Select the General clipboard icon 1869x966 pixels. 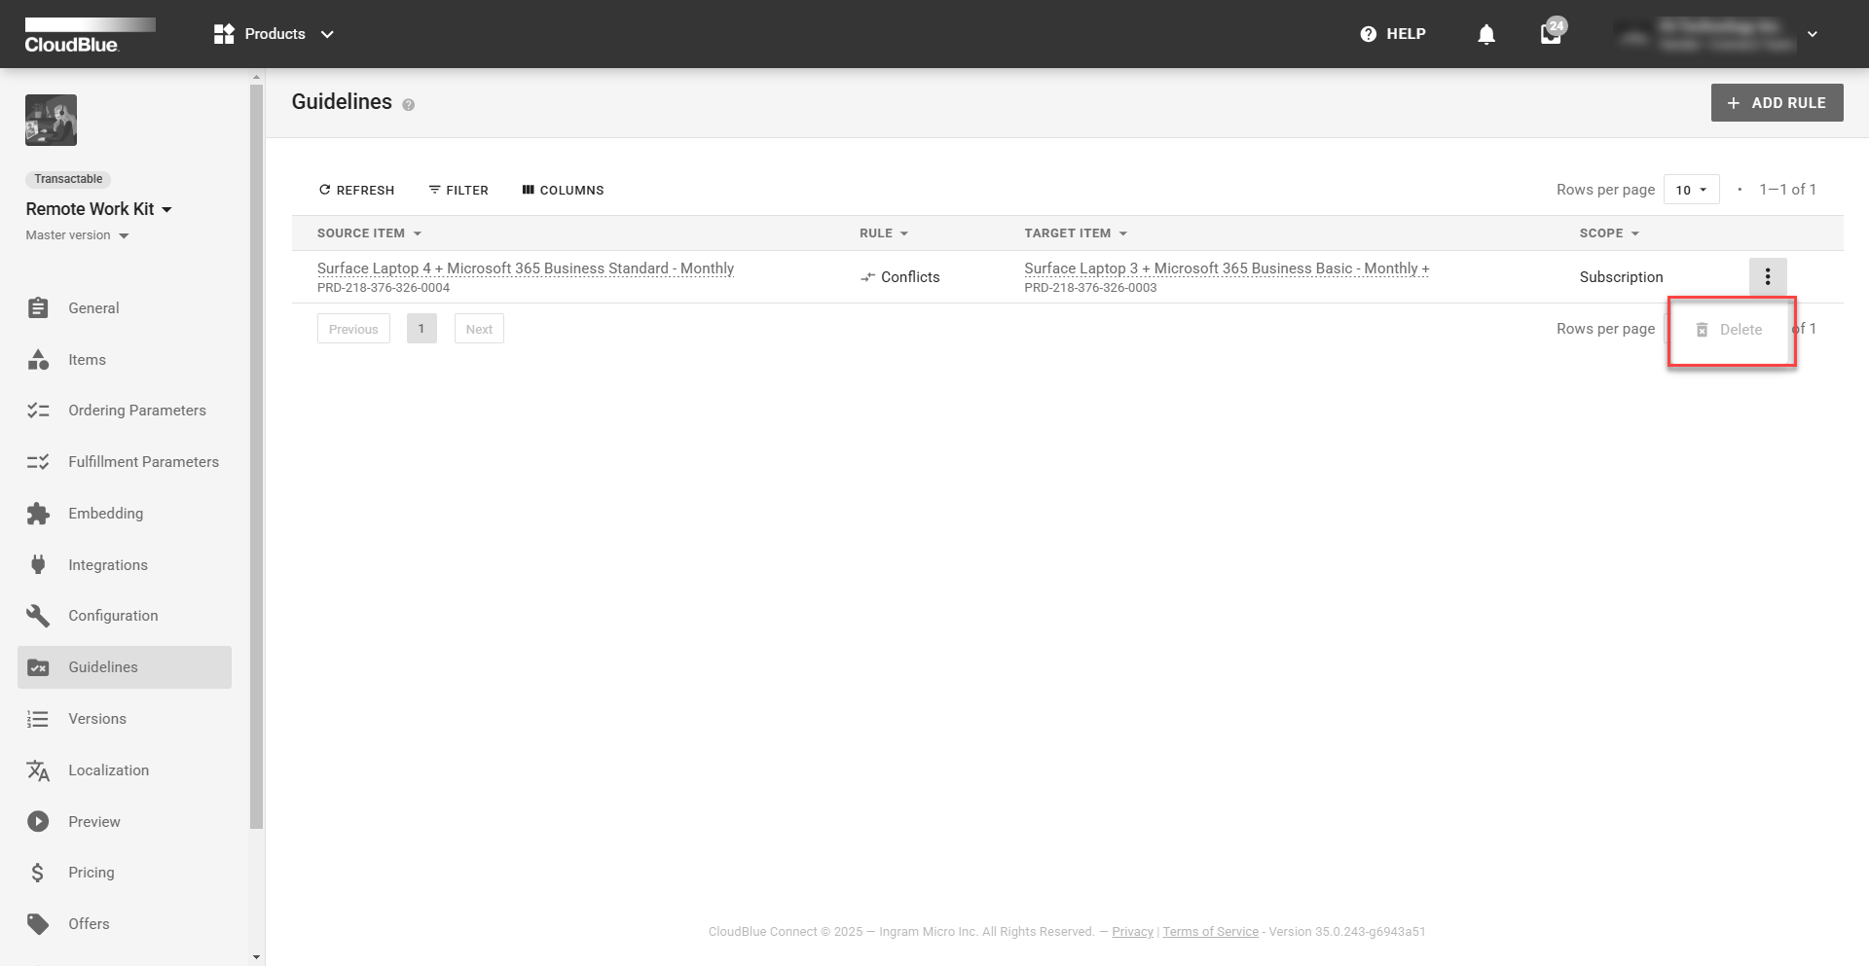[x=38, y=308]
